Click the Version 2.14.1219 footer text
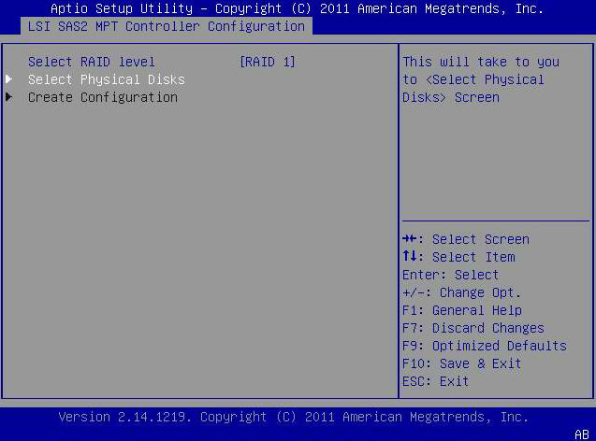The height and width of the screenshot is (441, 596). click(x=294, y=417)
